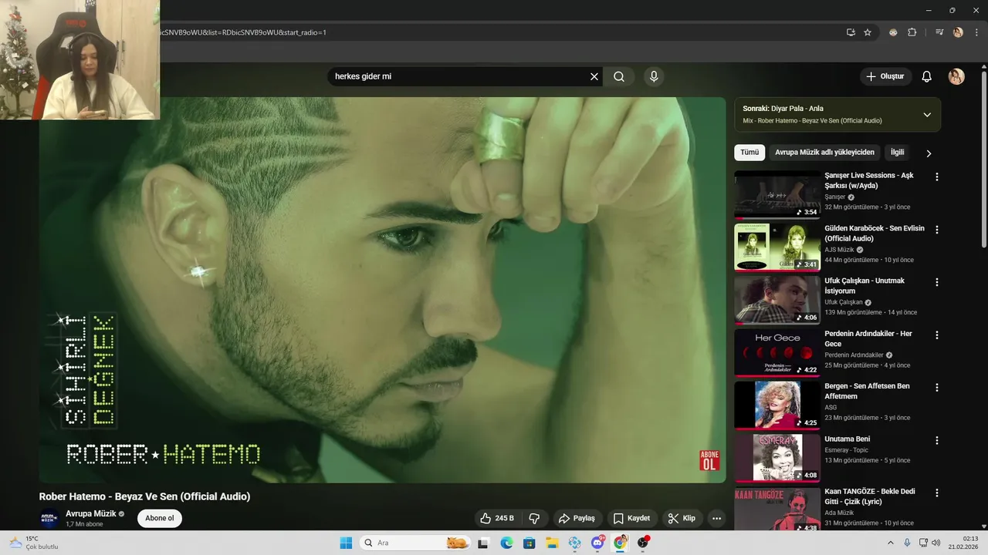Open the Avrupa Müzik channel name link

91,513
